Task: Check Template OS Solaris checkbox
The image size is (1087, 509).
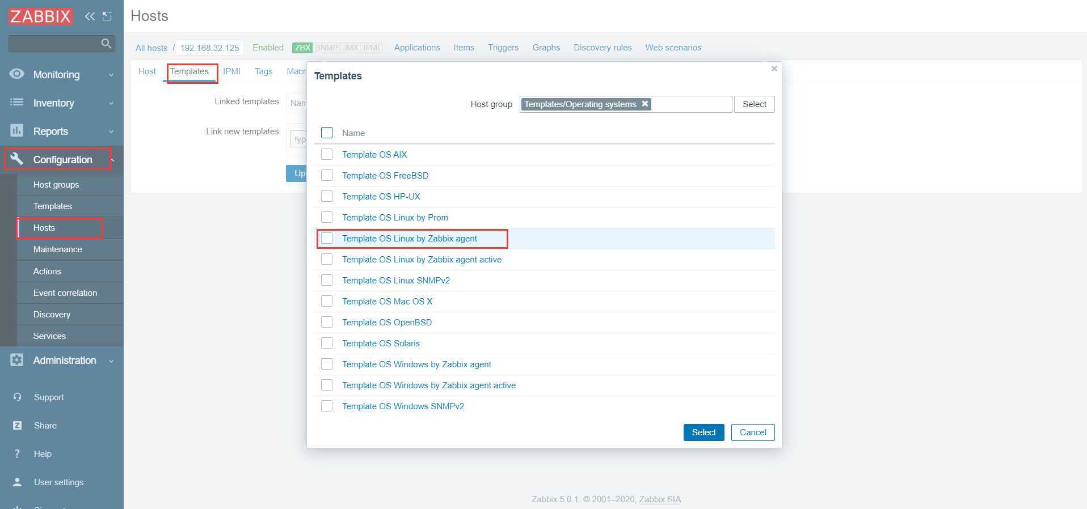Action: pos(327,343)
